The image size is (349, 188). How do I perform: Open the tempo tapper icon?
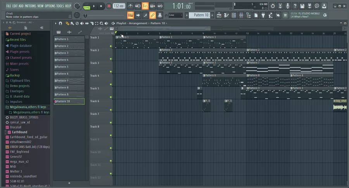(x=270, y=15)
